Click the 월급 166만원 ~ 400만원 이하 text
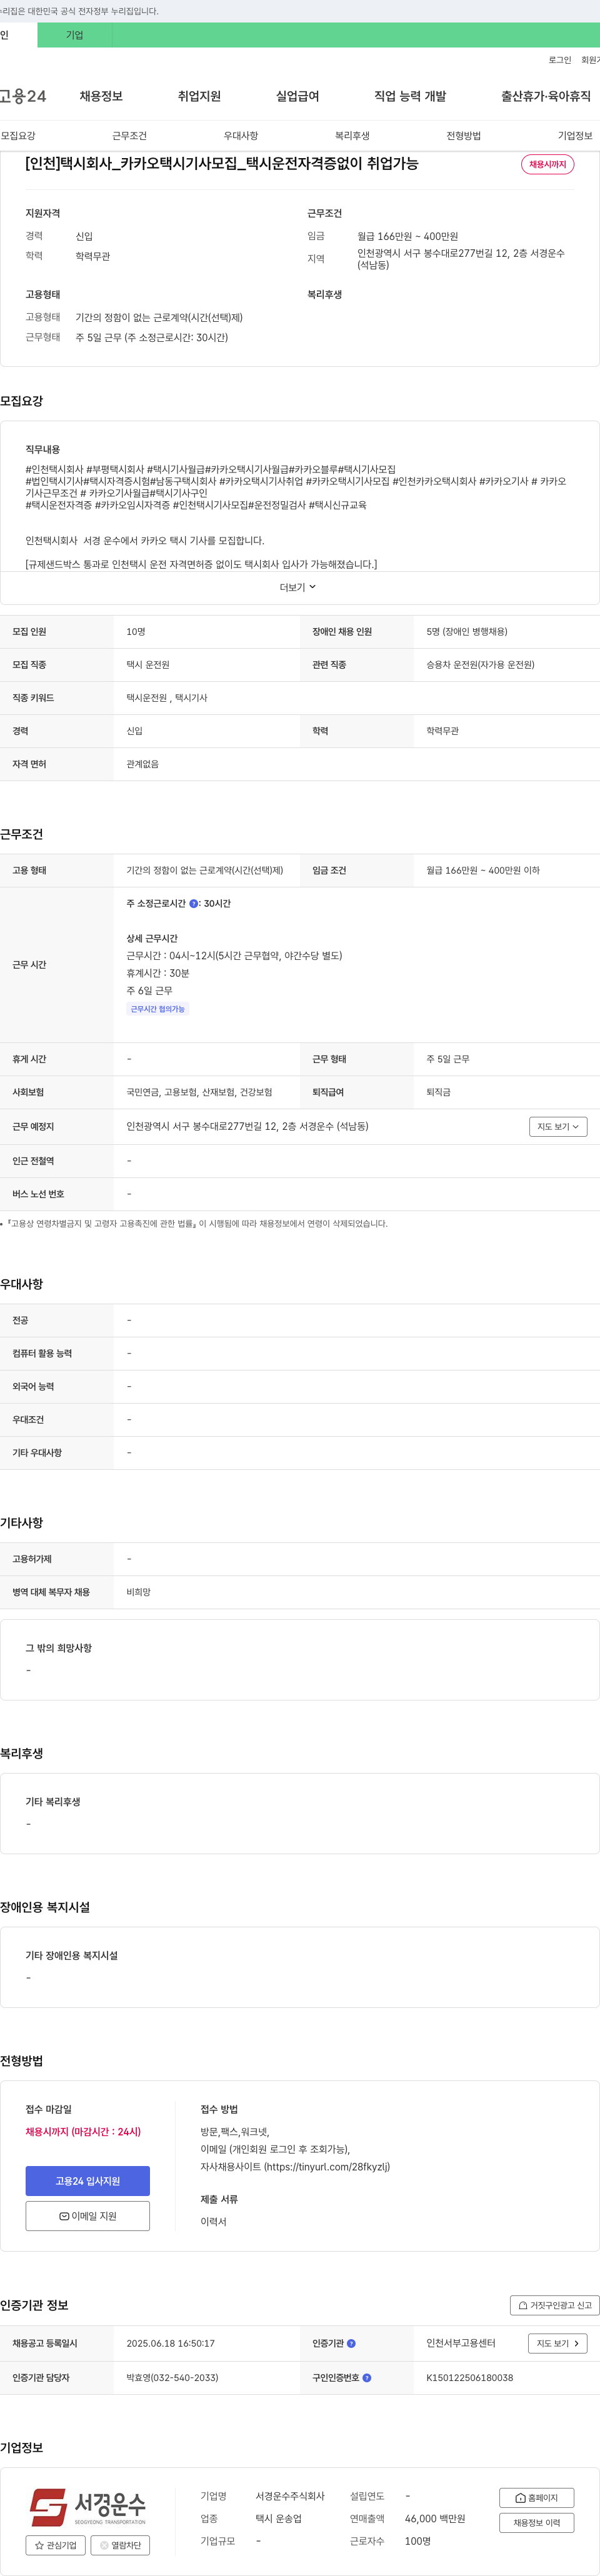 coord(483,870)
